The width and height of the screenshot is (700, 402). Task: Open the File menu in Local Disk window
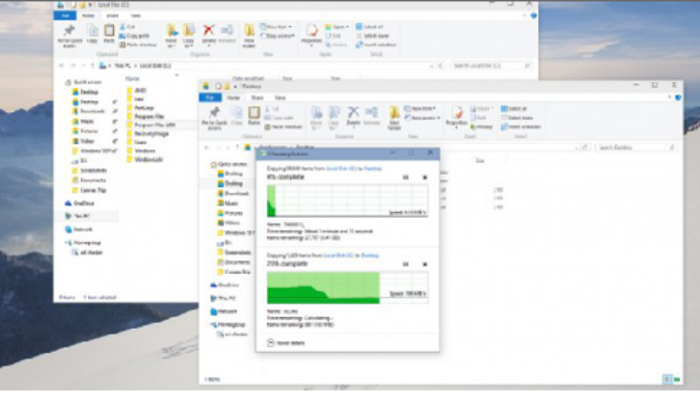click(x=63, y=14)
